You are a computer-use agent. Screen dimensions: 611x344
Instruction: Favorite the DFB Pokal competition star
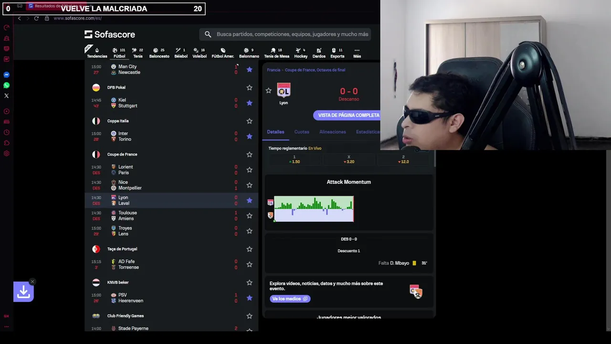(249, 87)
